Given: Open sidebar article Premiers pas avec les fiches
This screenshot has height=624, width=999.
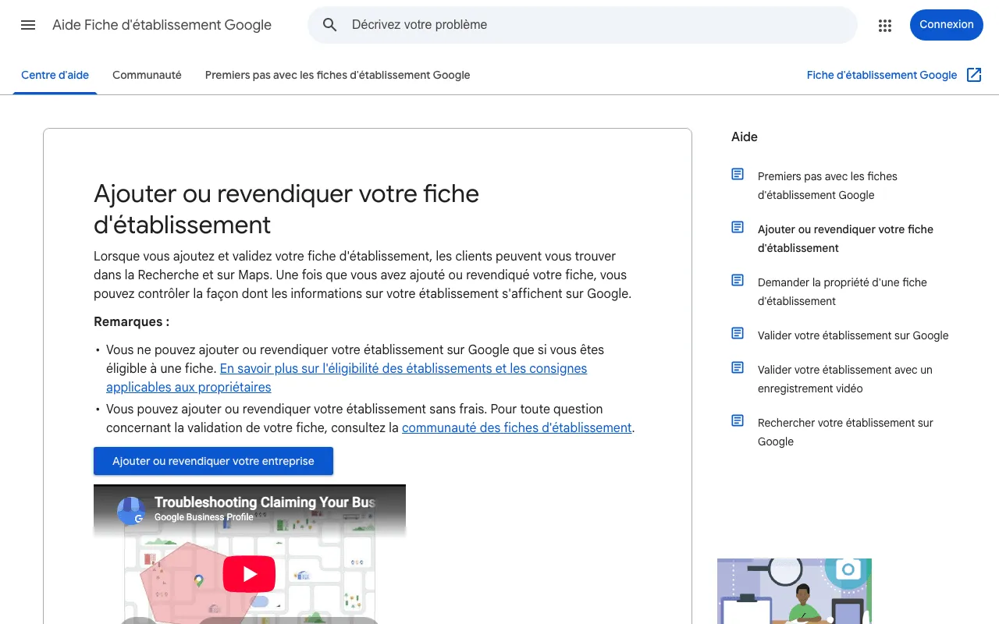Looking at the screenshot, I should 827,186.
